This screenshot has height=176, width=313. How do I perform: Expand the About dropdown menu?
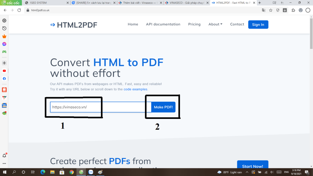[x=215, y=24]
